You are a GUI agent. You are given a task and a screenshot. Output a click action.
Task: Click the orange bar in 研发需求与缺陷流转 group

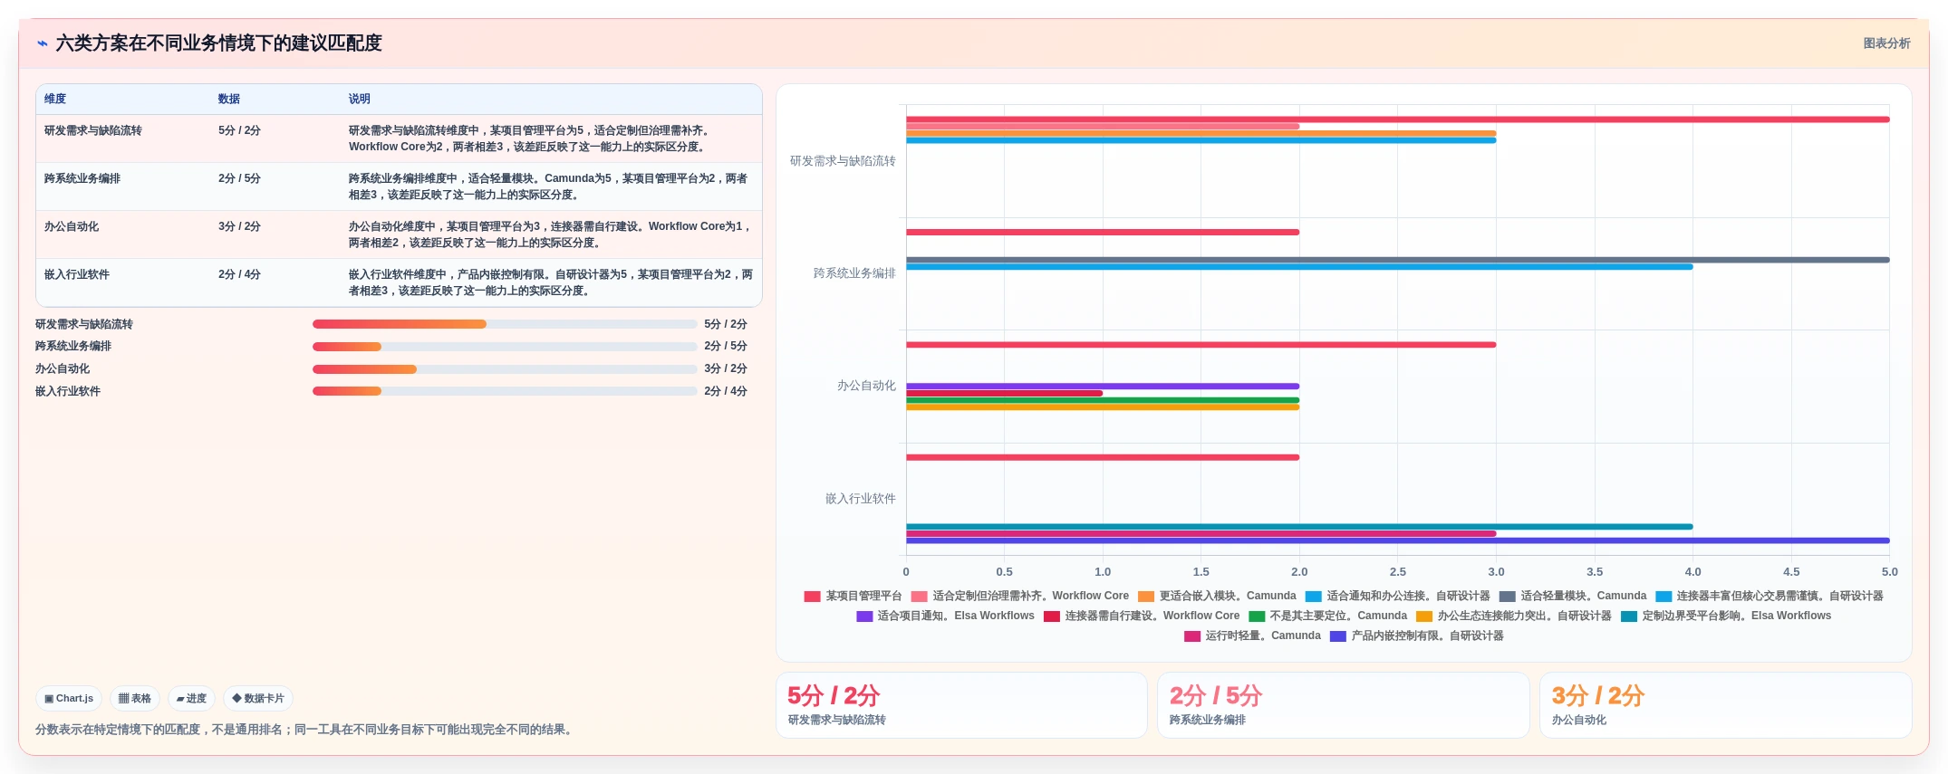(1201, 133)
